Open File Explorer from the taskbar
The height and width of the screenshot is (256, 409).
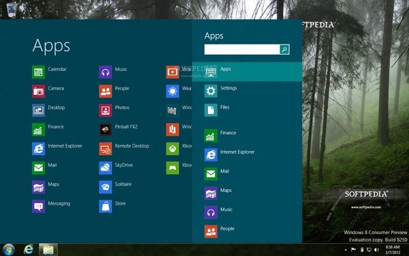[48, 250]
